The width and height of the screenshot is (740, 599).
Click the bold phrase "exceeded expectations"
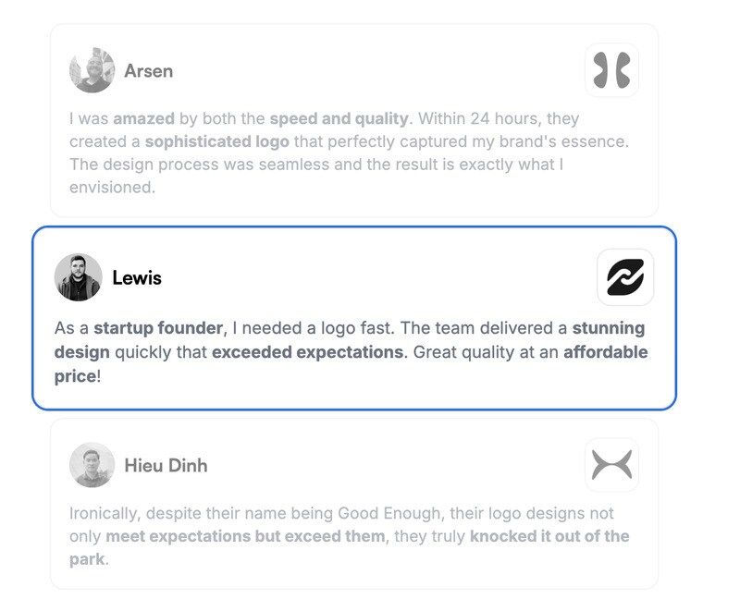click(x=308, y=352)
